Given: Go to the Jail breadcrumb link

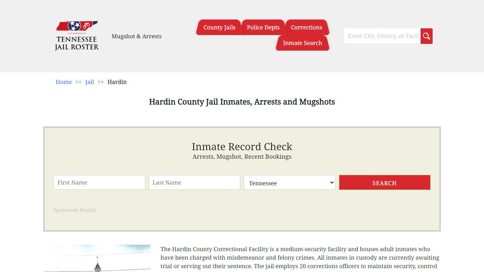Looking at the screenshot, I should pos(90,82).
